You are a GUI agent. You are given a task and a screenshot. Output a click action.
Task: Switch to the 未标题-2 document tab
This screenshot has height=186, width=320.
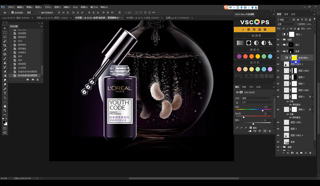[143, 18]
